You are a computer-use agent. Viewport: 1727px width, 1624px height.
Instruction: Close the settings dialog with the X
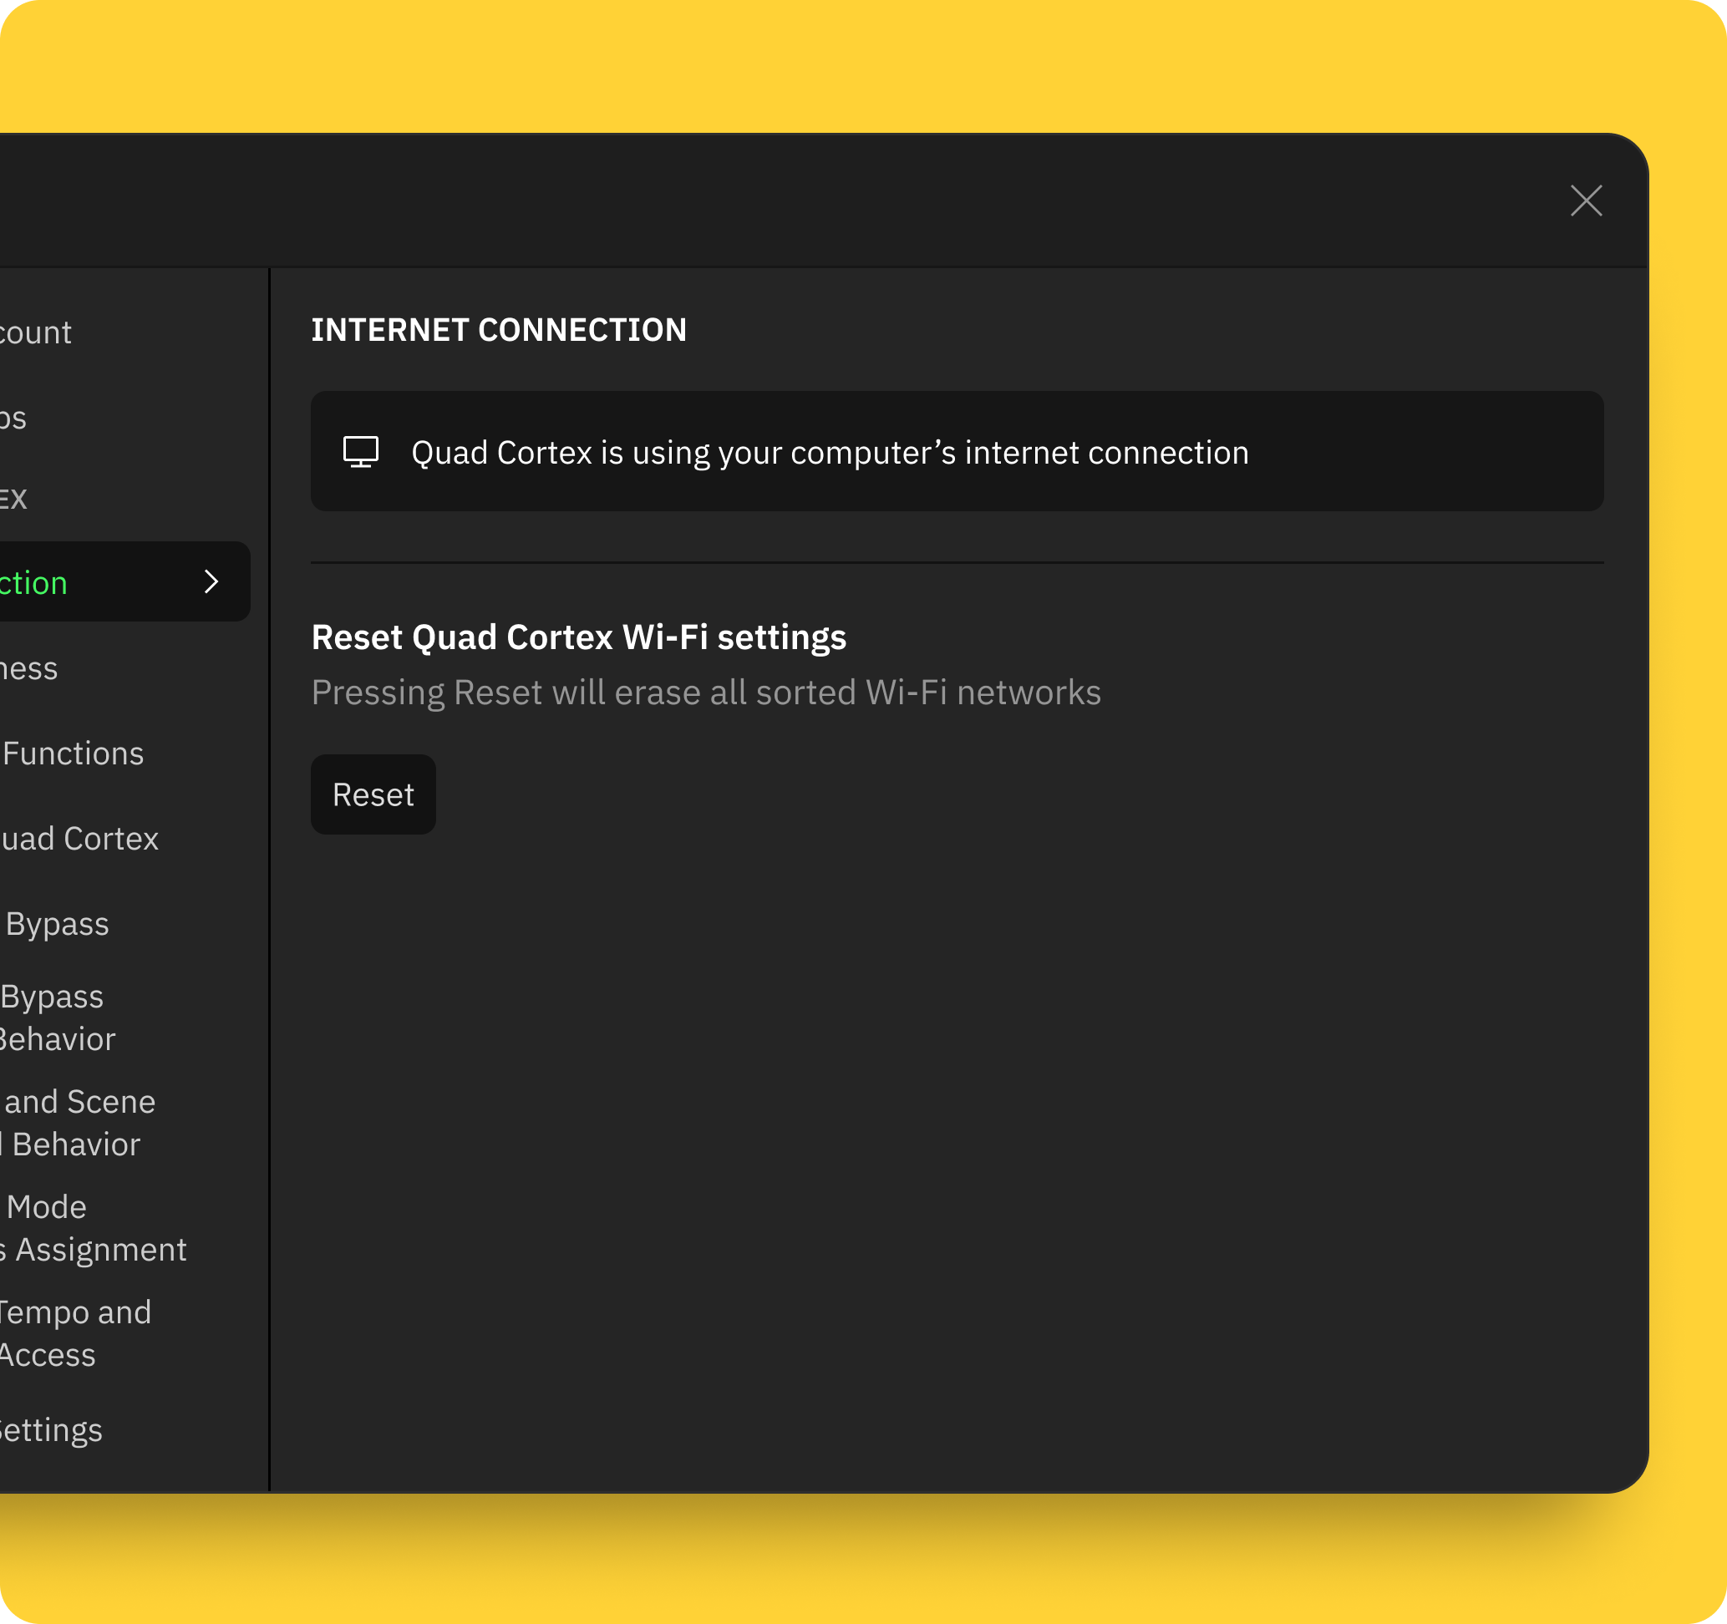pyautogui.click(x=1586, y=200)
